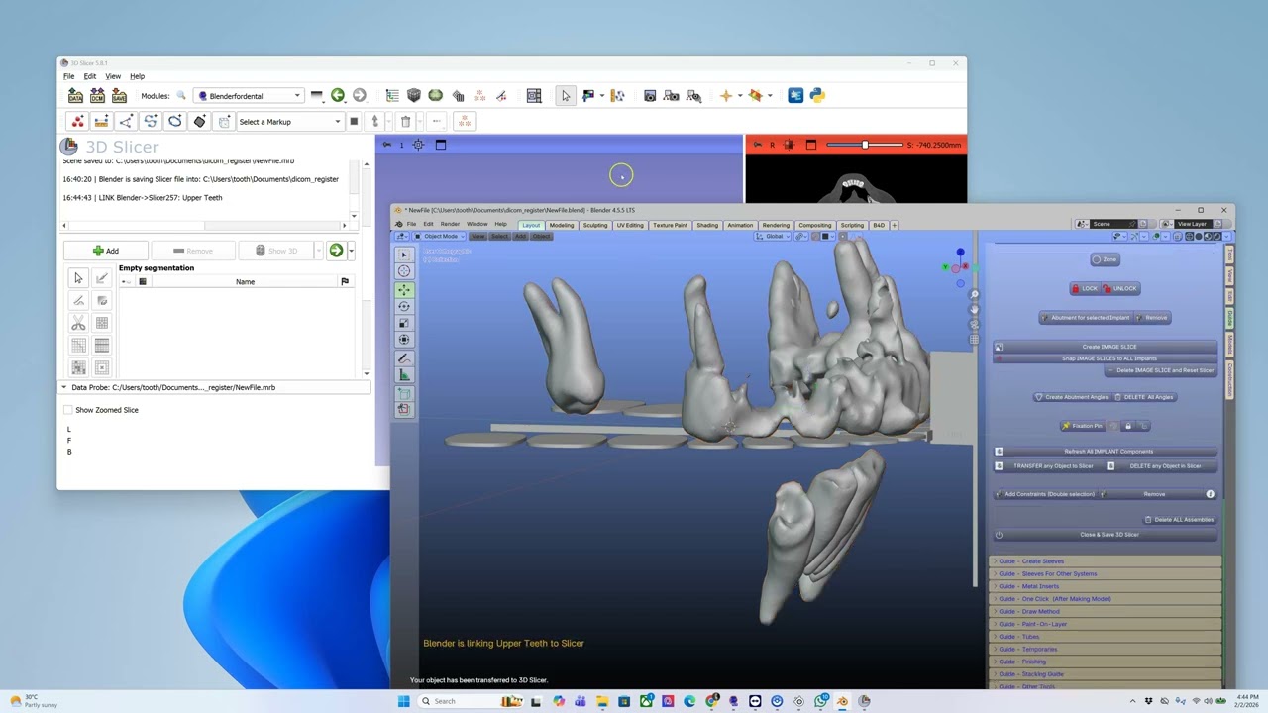Image resolution: width=1268 pixels, height=713 pixels.
Task: Expand Guide - Stacking Guide panel
Action: pos(1106,674)
